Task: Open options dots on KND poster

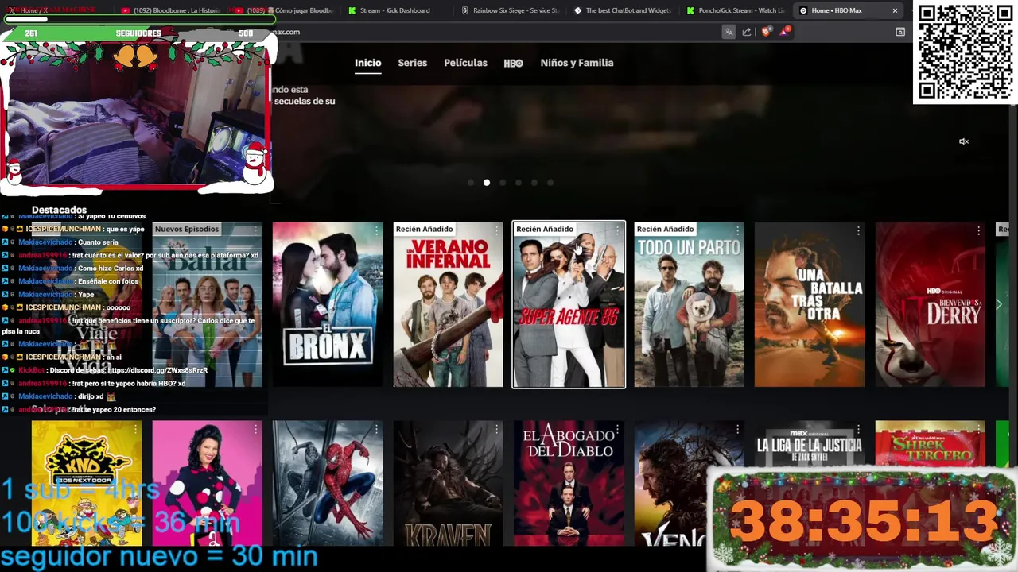Action: (136, 430)
